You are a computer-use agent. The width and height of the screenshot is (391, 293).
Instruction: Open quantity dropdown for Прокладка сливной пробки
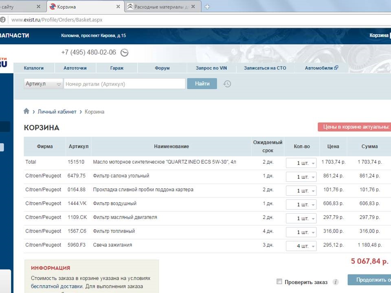coord(301,191)
